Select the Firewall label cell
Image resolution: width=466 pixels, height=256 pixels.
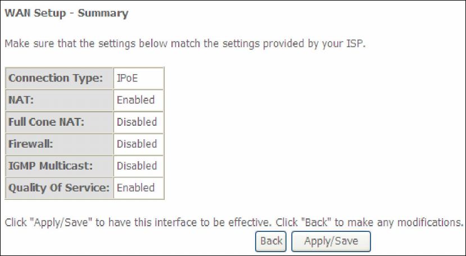click(x=59, y=144)
